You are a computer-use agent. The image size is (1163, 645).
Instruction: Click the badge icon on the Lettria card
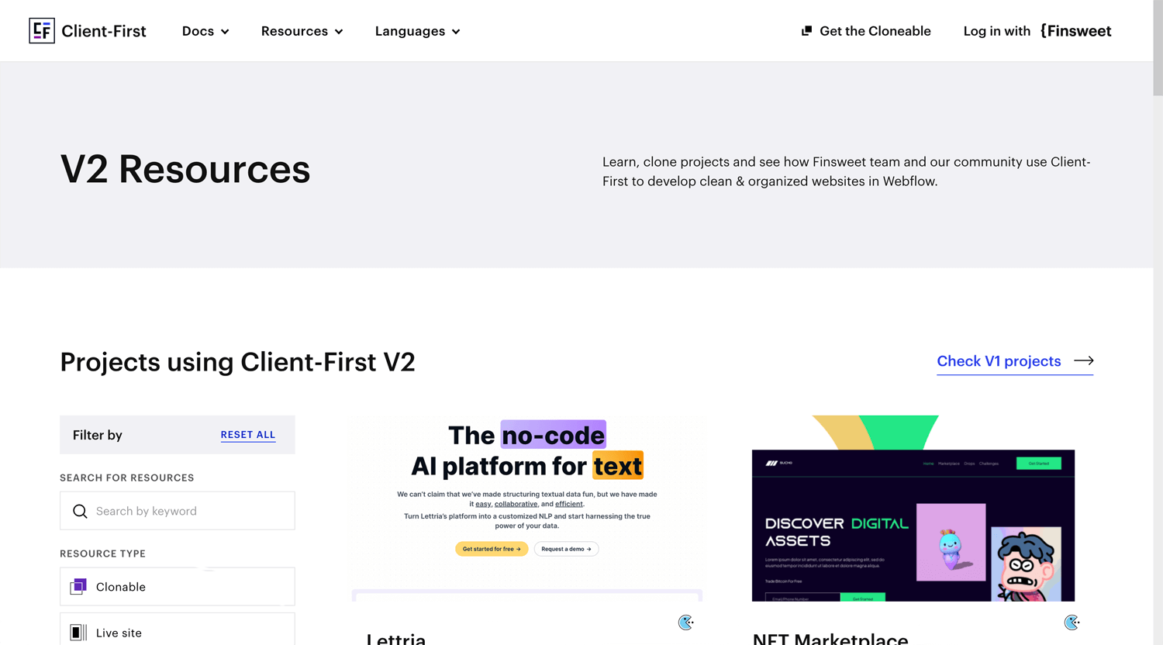pos(685,623)
